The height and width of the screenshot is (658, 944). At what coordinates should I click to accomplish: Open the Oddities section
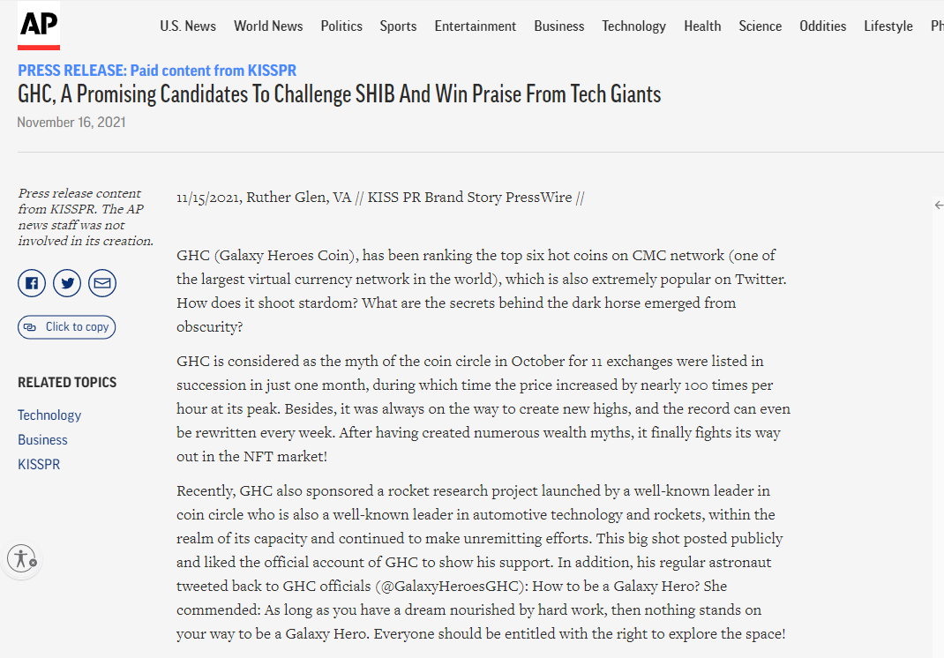pyautogui.click(x=822, y=26)
